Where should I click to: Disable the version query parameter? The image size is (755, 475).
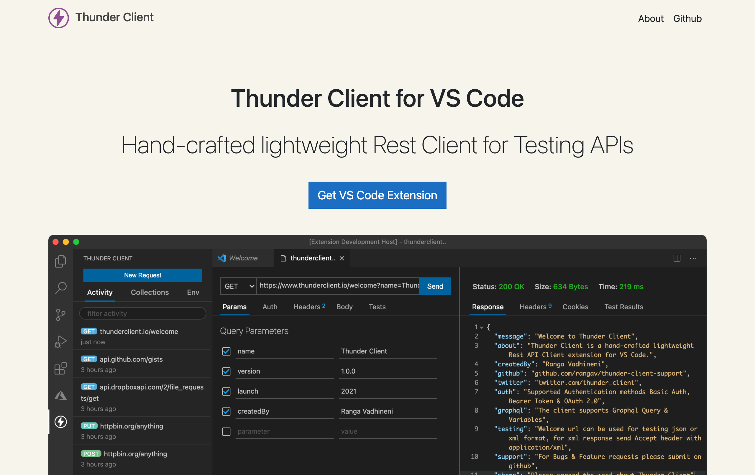tap(226, 371)
